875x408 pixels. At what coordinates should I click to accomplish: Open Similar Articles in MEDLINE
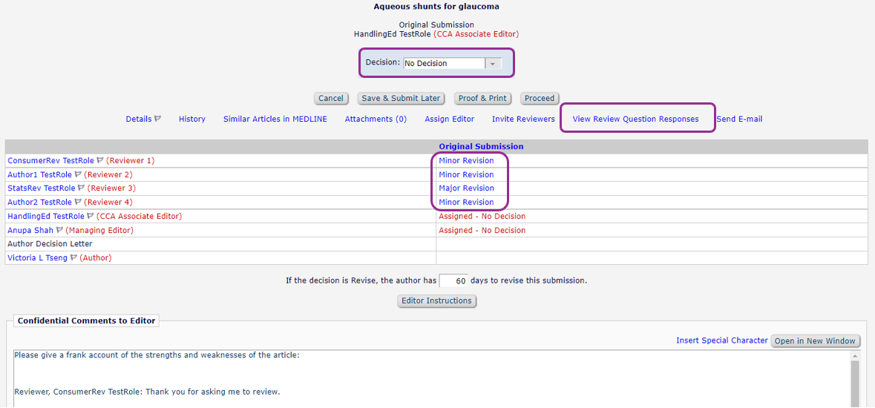coord(275,119)
